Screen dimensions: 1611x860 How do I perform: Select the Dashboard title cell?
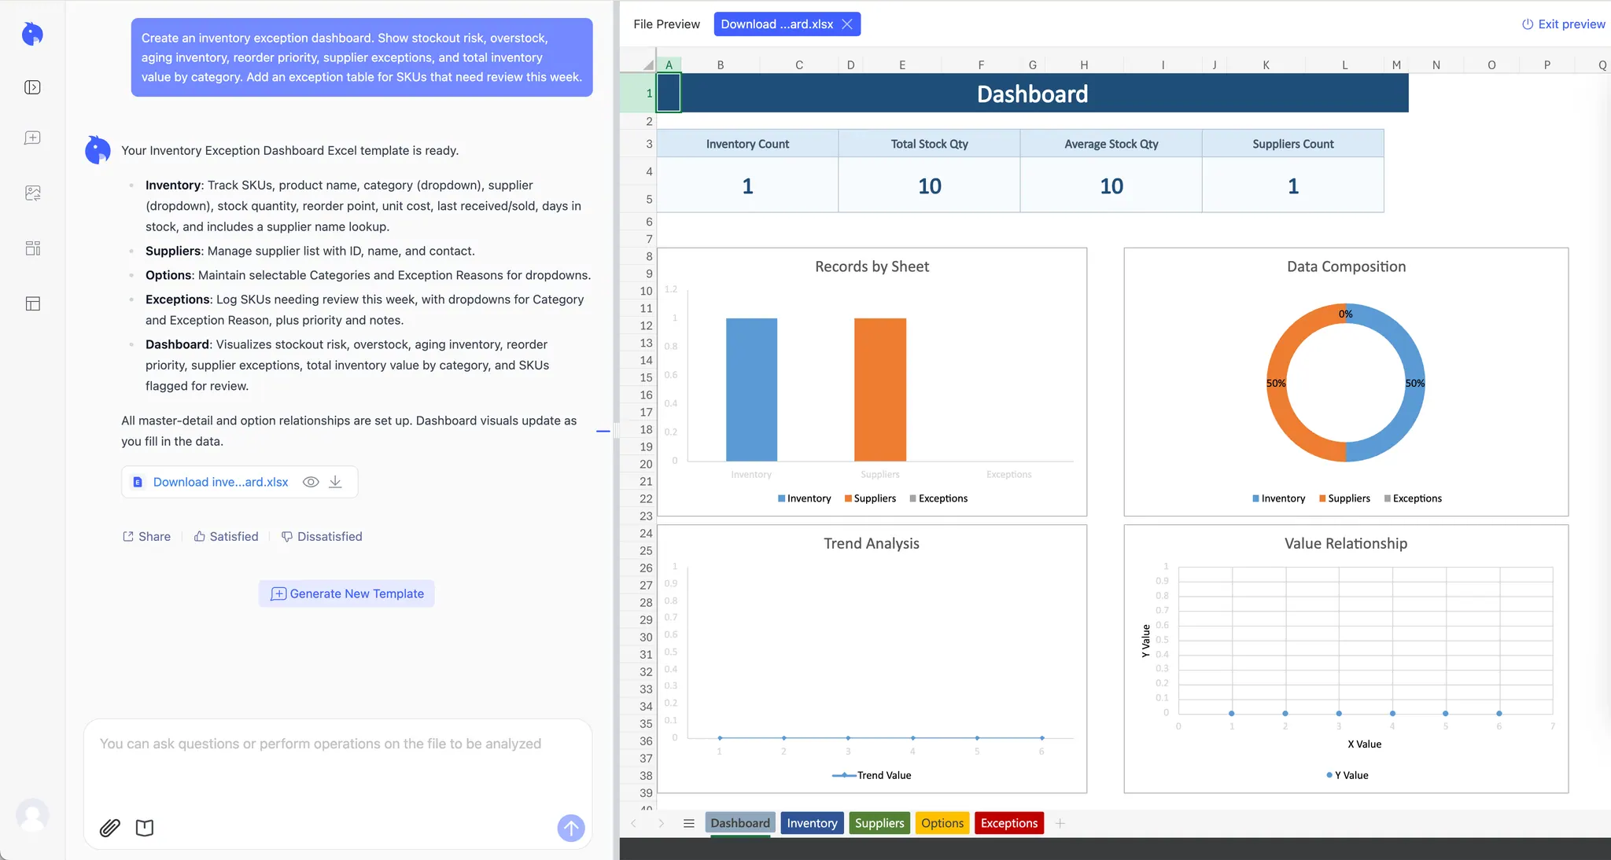(1032, 94)
